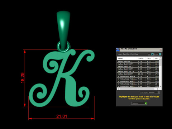Click the horizontal scroll right arrow
Image resolution: width=172 pixels, height=129 pixels.
point(158,89)
